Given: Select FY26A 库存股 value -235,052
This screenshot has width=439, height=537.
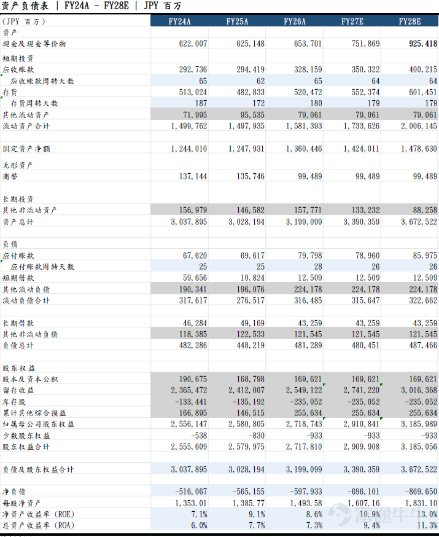Looking at the screenshot, I should [x=306, y=402].
